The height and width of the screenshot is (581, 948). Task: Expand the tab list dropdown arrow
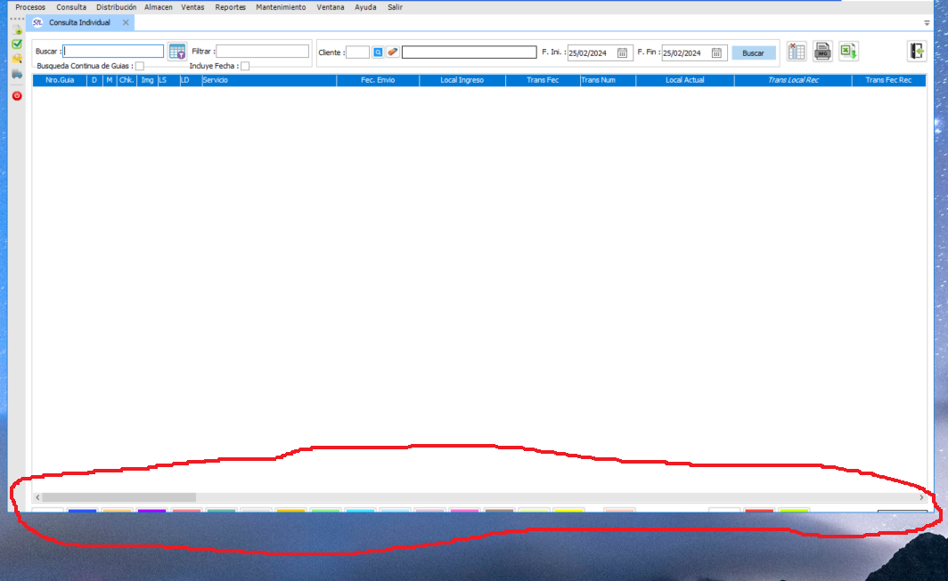pos(927,23)
